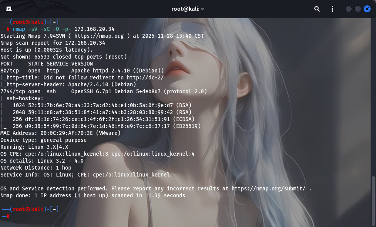Click the 1024-bit DSA host key line
Screen dimensions: 376x227
96,105
